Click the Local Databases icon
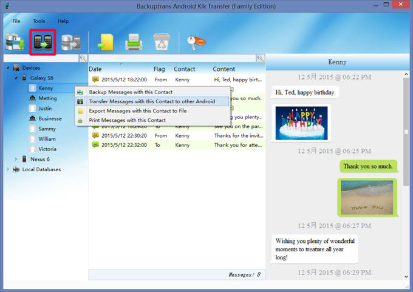This screenshot has height=292, width=413. click(16, 169)
